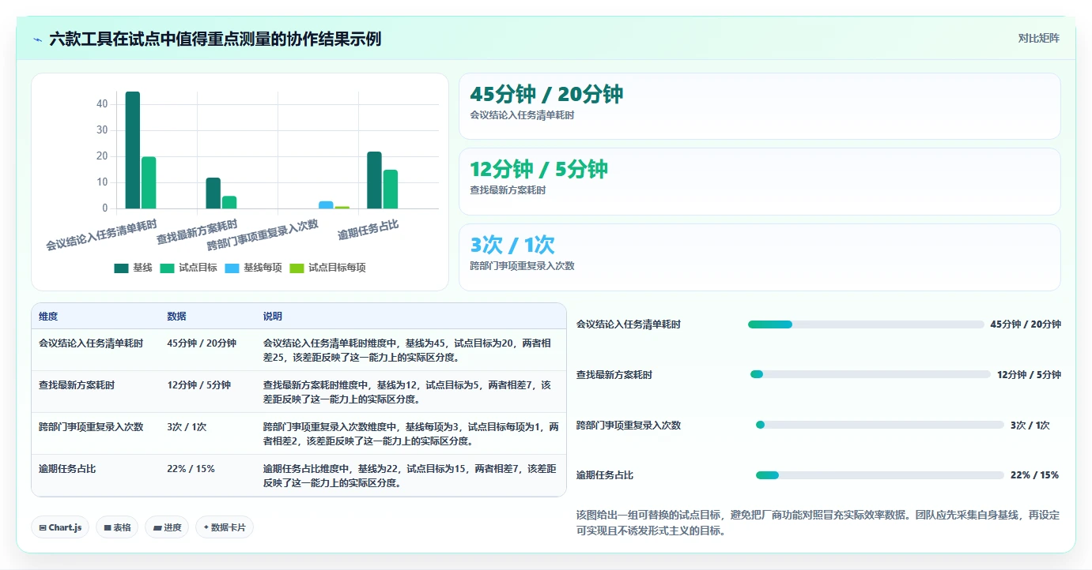Viewport: 1092px width, 570px height.
Task: Click the 会议结论入任务清单耗时 progress bar
Action: pos(866,324)
